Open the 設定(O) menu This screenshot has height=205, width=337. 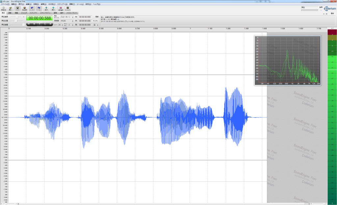(x=88, y=4)
